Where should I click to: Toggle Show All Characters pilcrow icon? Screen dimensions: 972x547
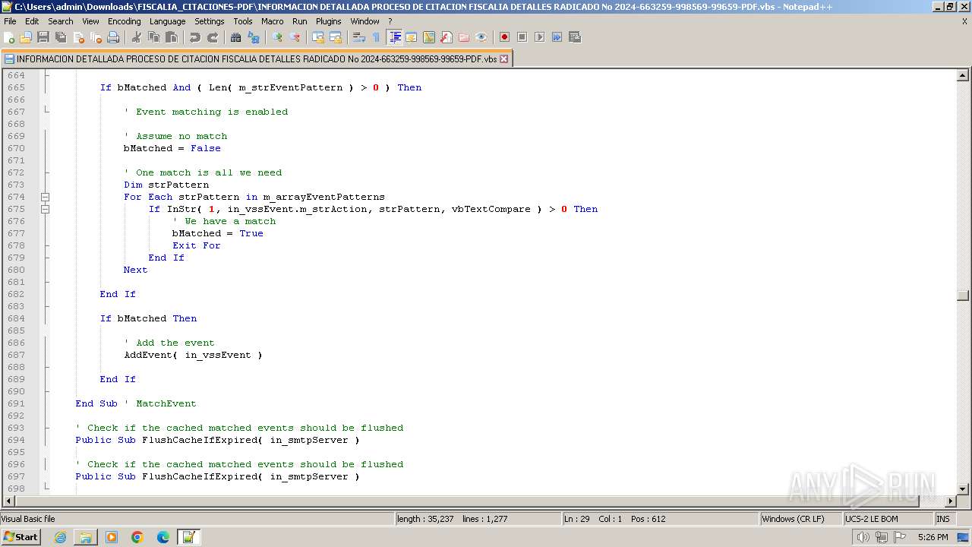377,37
